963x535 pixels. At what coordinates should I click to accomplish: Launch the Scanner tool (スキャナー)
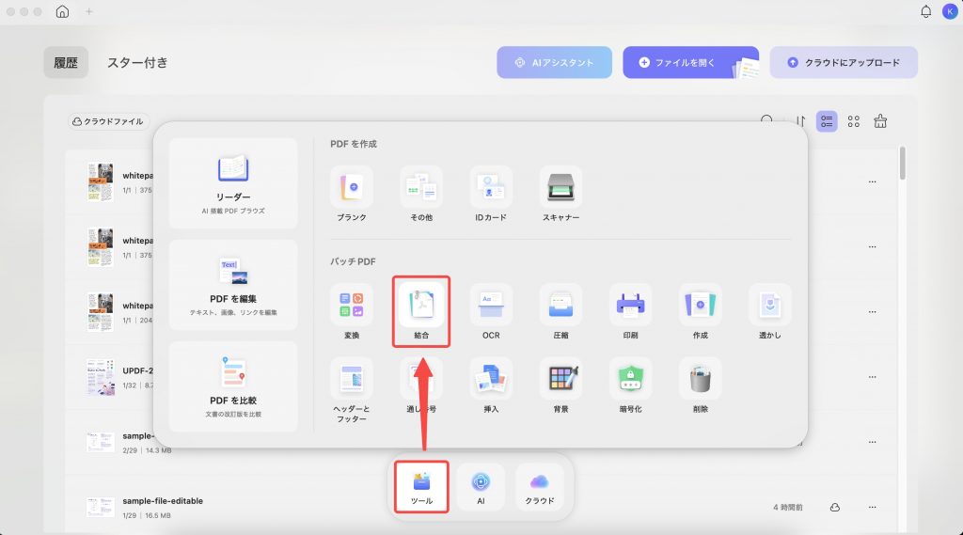tap(560, 187)
